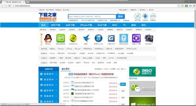Click the 下载之家 downza.cn logo

[x=48, y=17]
